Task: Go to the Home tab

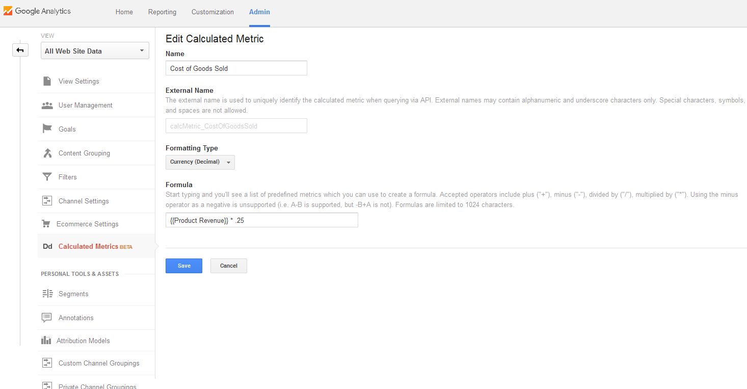Action: coord(124,12)
